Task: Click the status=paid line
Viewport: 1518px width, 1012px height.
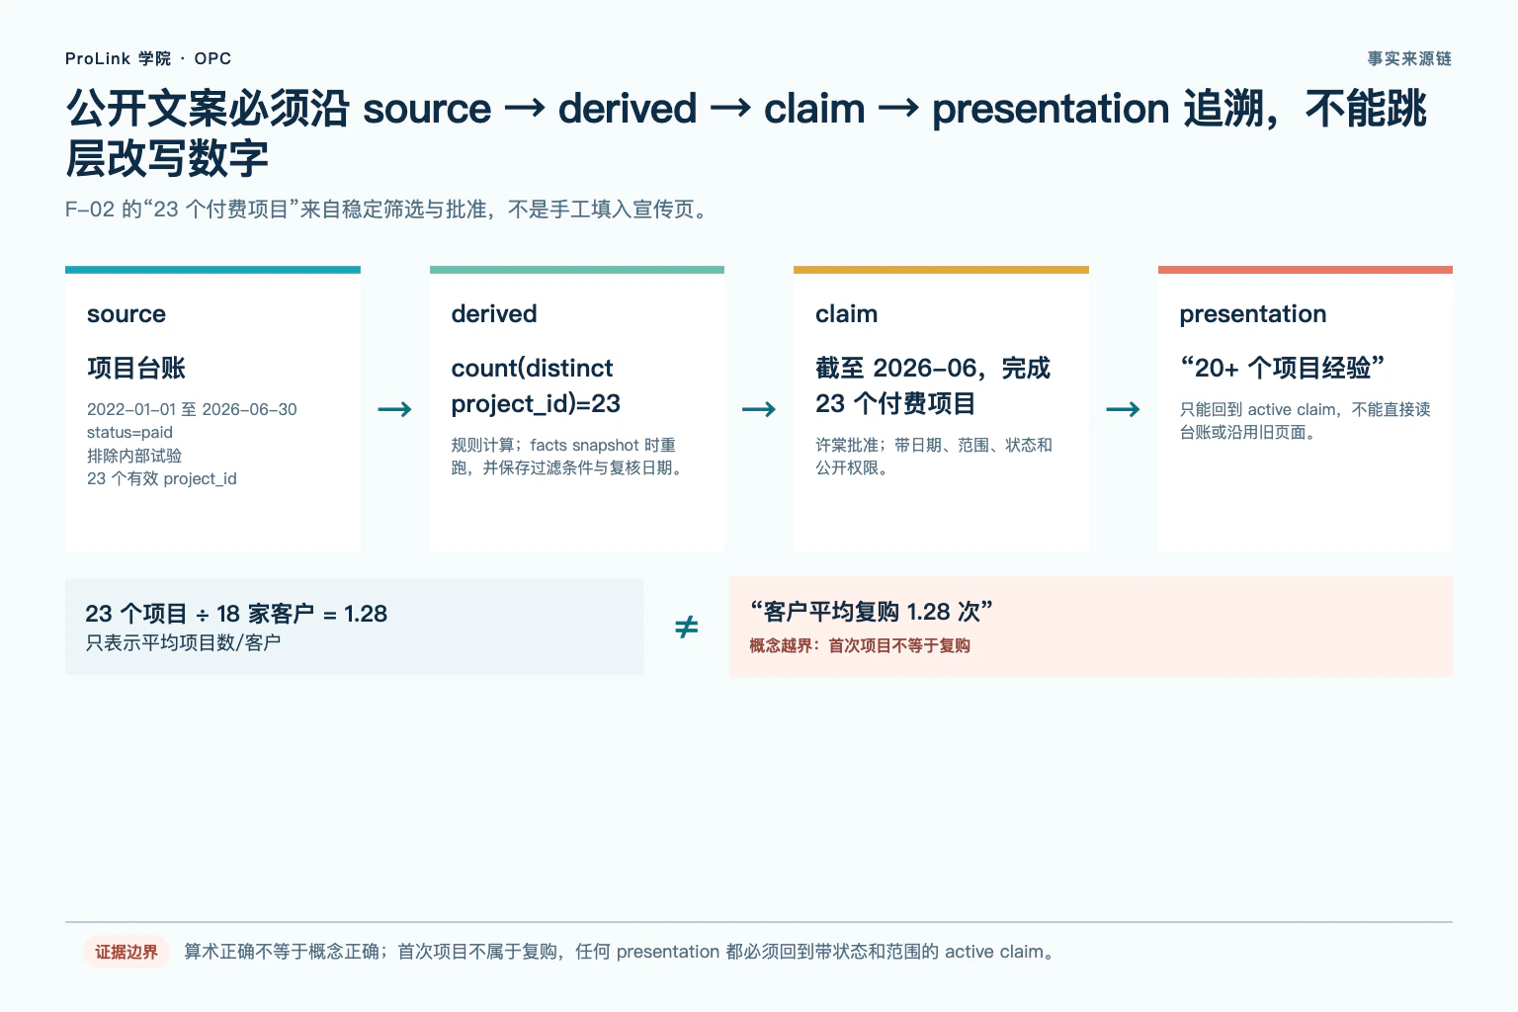Action: (129, 433)
